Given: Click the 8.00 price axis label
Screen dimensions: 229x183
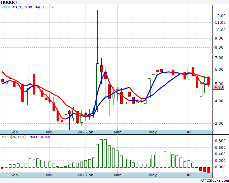Looking at the screenshot, I should (x=219, y=47).
